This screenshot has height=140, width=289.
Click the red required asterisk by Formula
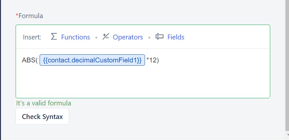point(17,16)
